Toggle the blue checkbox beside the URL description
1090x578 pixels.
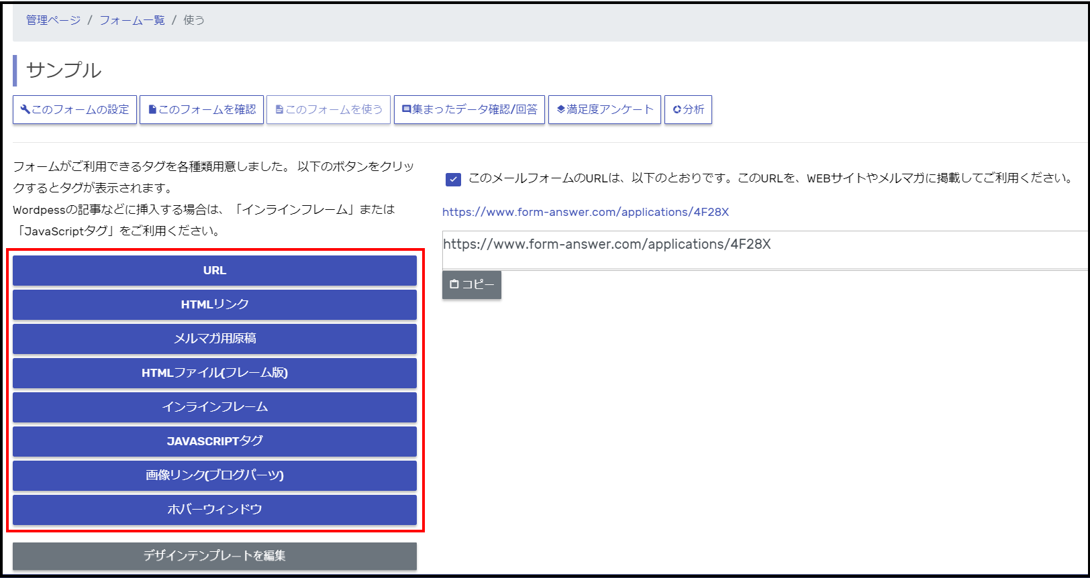pyautogui.click(x=453, y=179)
